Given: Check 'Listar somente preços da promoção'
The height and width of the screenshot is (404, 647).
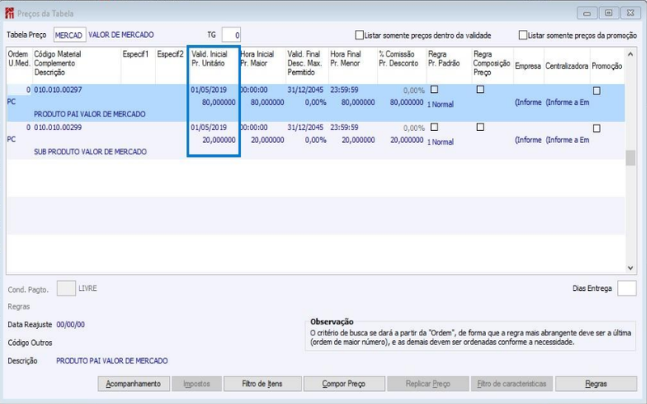Looking at the screenshot, I should [x=522, y=35].
